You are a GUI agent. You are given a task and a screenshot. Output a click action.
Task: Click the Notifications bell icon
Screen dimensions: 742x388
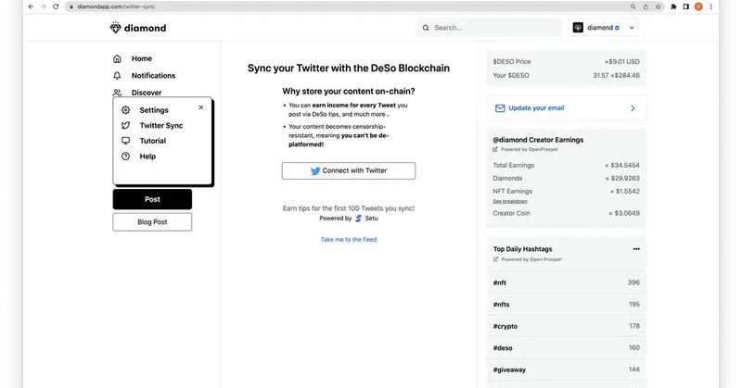118,76
